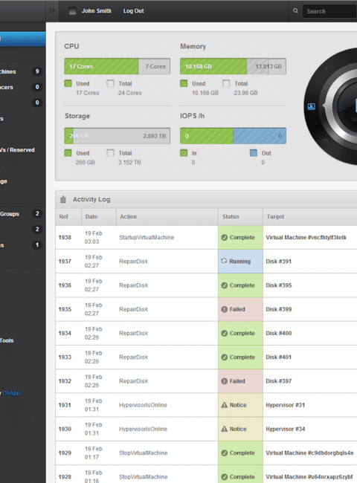
Task: Click the selected blue sidebar tab
Action: point(23,39)
